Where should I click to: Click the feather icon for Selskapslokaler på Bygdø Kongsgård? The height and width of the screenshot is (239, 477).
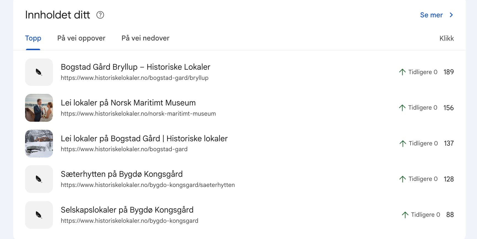pos(39,215)
